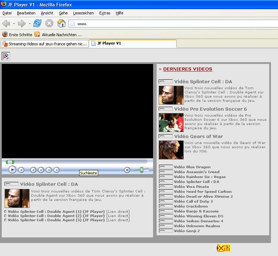Open the Ansicht menu
278x256 pixels.
click(x=47, y=13)
